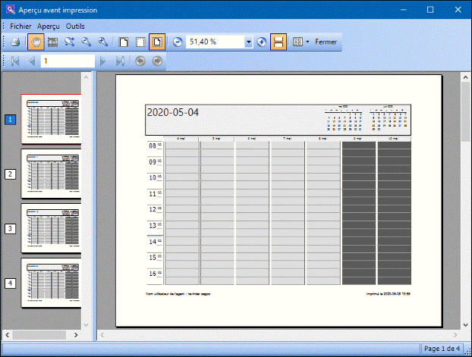Toggle the highlighted page view mode button

tap(157, 42)
